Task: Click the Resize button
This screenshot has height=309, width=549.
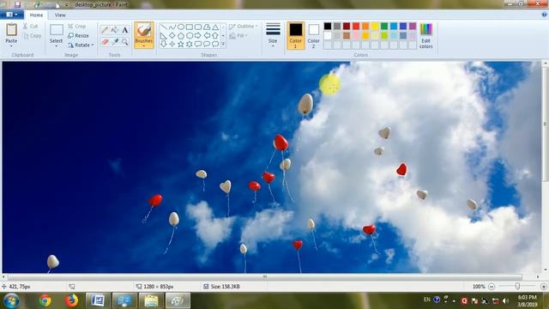Action: pyautogui.click(x=78, y=35)
